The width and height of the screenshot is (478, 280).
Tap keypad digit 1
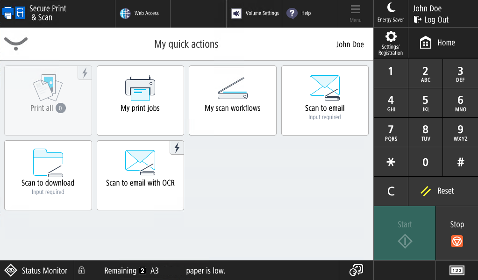tap(391, 73)
